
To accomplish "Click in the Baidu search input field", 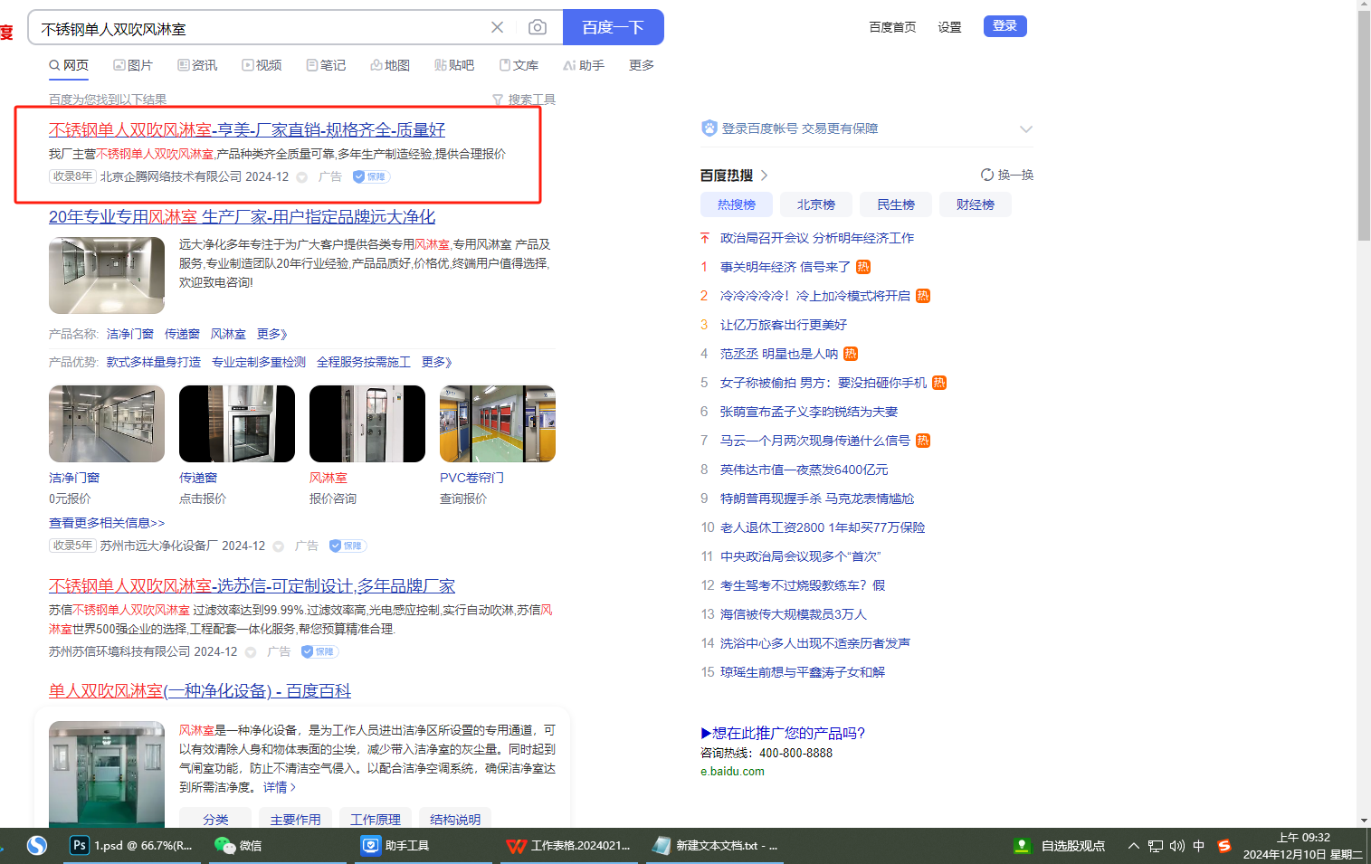I will 258,29.
